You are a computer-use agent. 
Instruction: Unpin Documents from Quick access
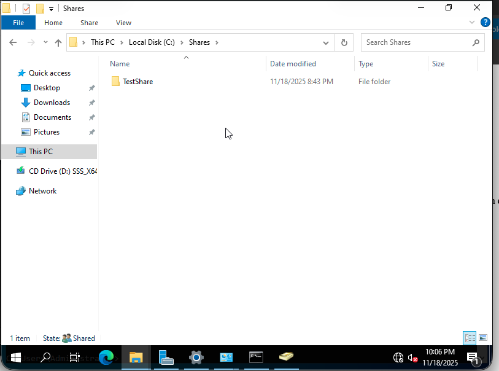point(91,117)
